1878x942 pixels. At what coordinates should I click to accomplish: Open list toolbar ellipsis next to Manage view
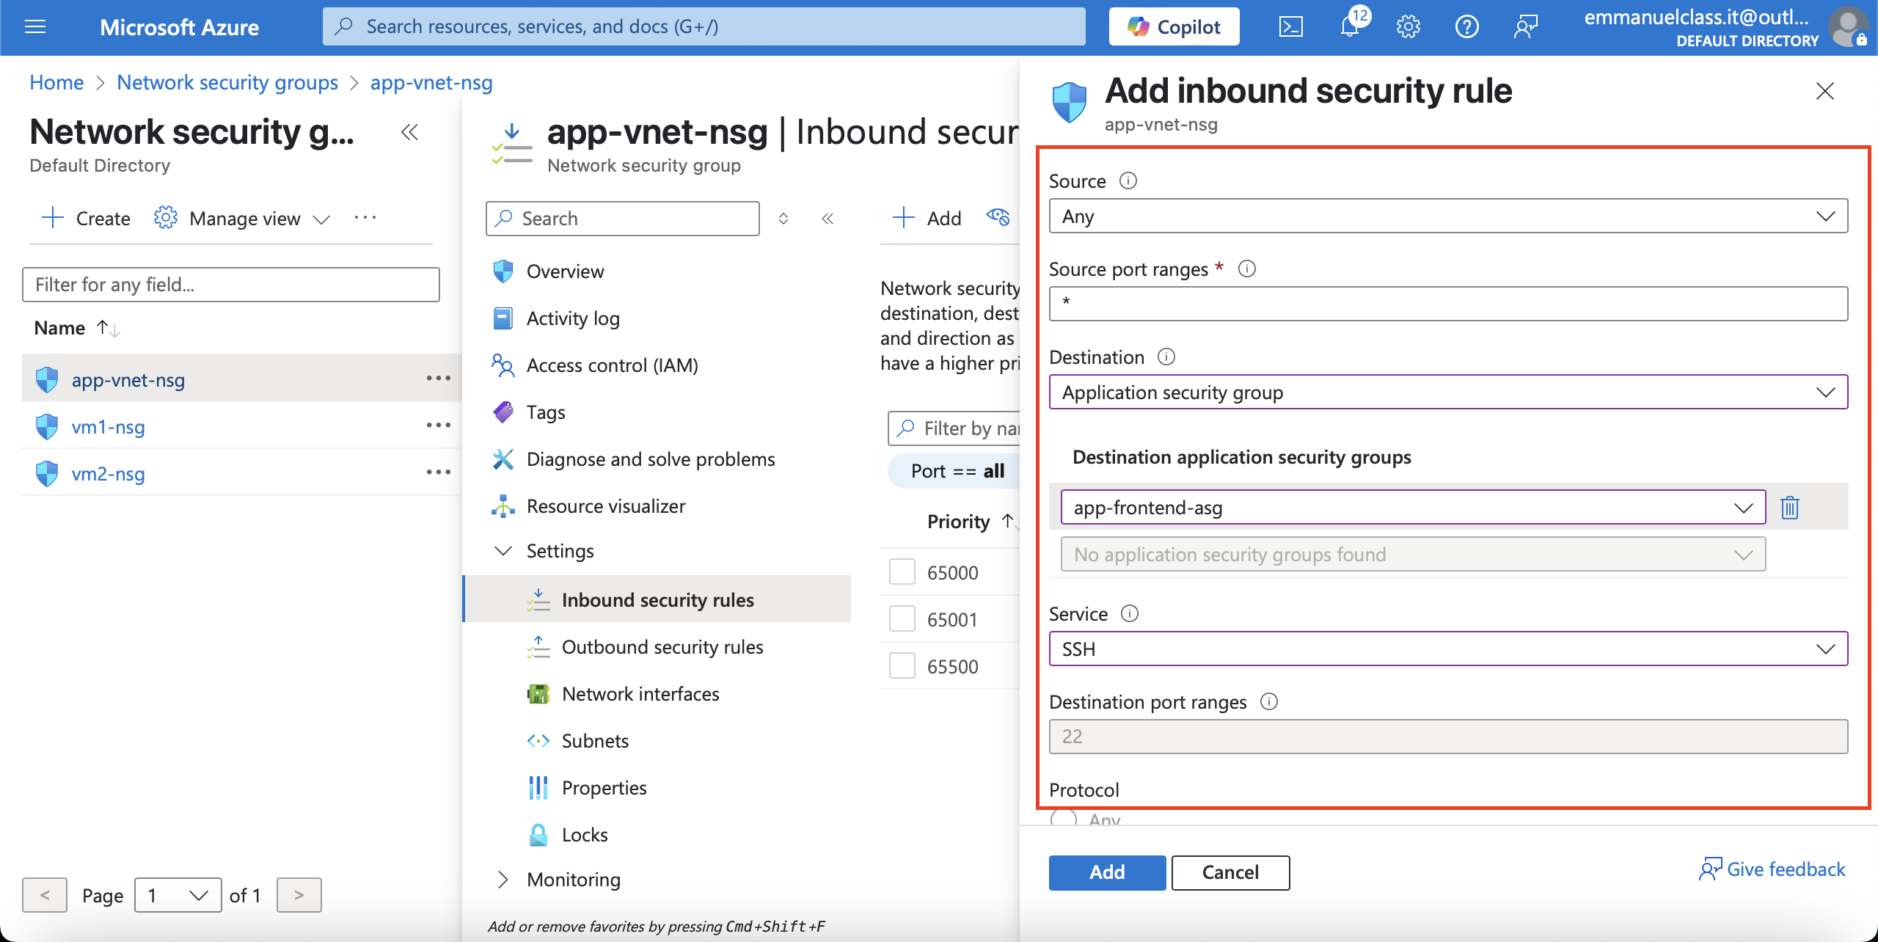coord(365,218)
